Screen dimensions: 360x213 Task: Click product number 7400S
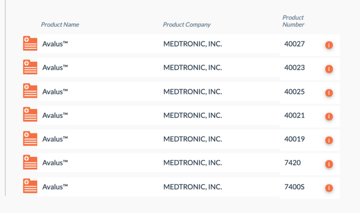click(x=294, y=187)
